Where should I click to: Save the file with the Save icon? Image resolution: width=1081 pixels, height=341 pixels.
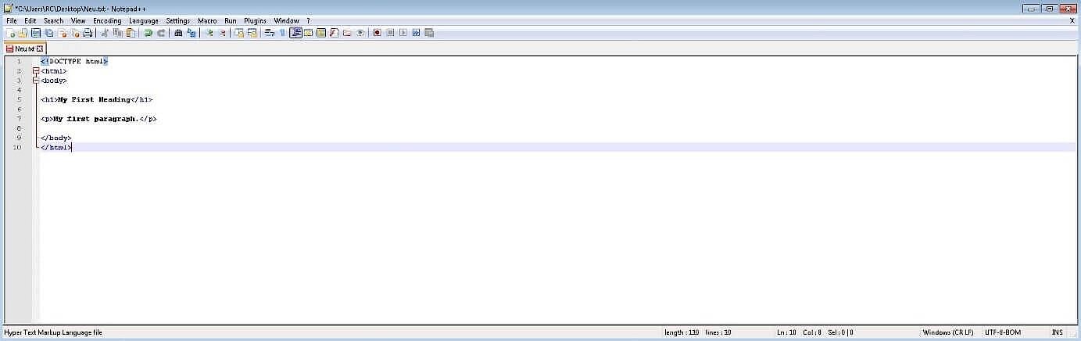[x=36, y=33]
